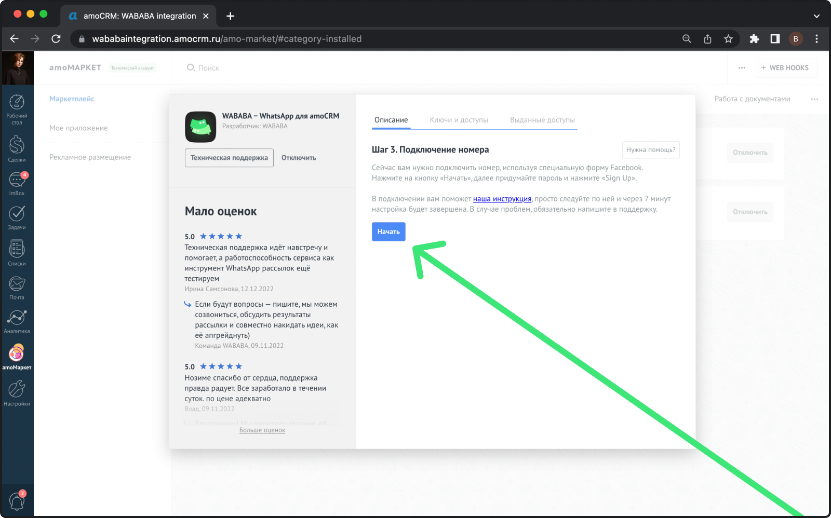Open the browser extensions puzzle icon
This screenshot has height=518, width=831.
754,39
